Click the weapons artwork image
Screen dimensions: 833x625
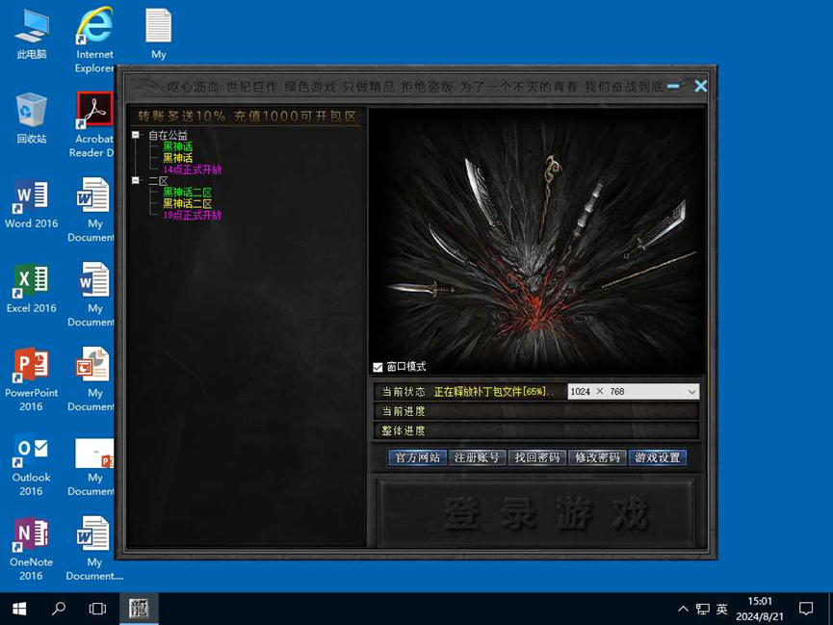(x=536, y=242)
